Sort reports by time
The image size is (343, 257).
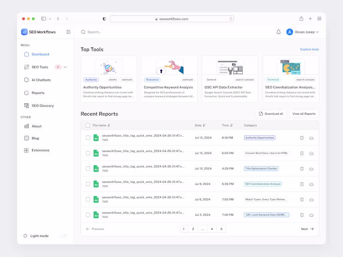(x=232, y=125)
